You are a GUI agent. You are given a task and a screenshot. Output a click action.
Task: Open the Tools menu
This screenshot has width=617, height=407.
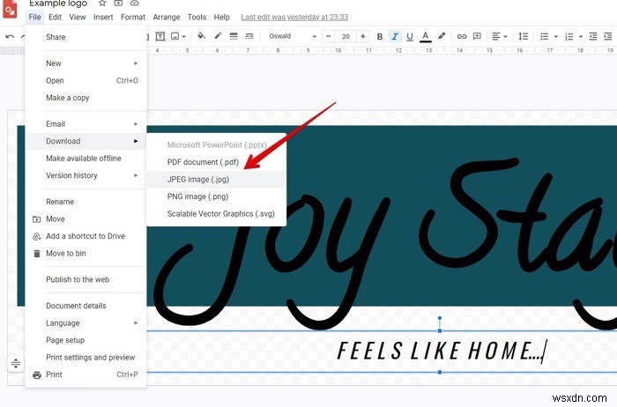pos(197,17)
